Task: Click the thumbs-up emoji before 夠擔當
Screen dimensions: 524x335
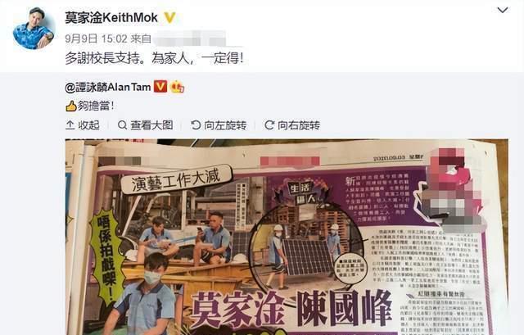Action: coord(71,106)
